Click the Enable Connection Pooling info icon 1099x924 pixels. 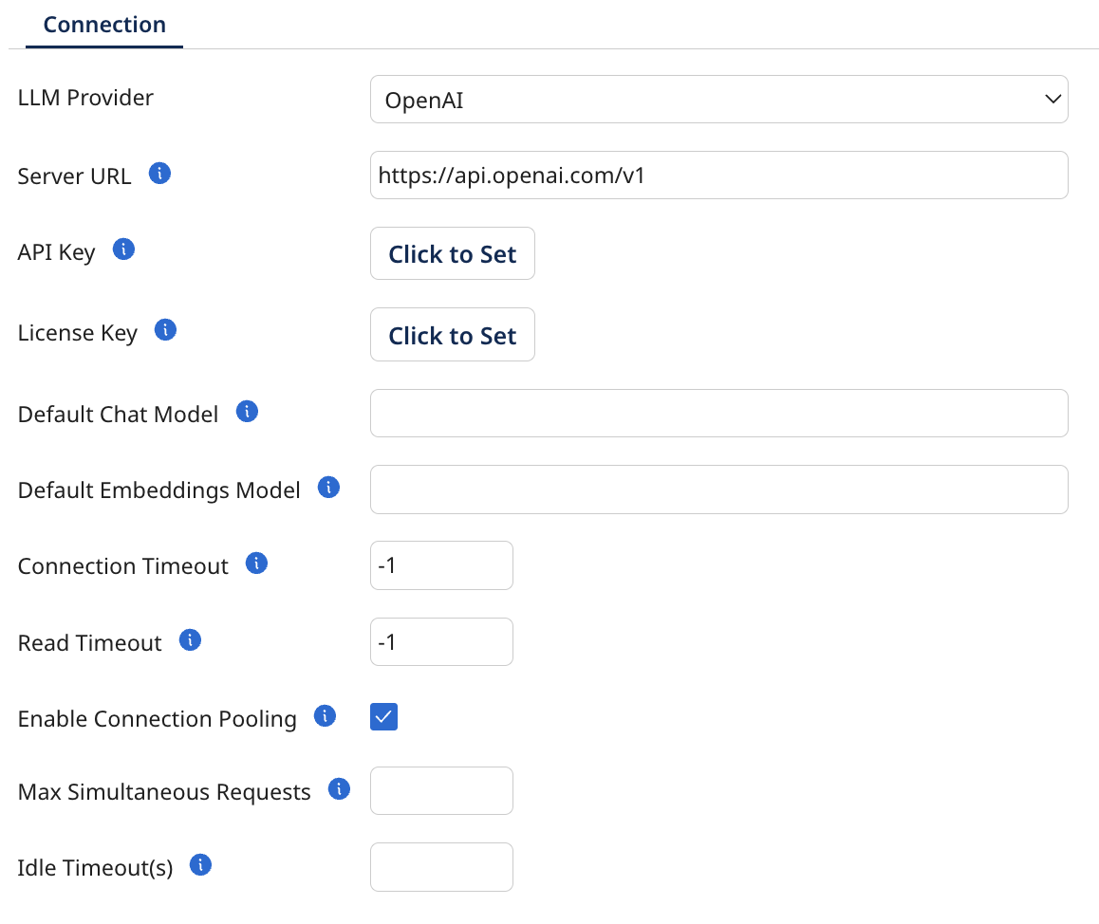[x=324, y=715]
